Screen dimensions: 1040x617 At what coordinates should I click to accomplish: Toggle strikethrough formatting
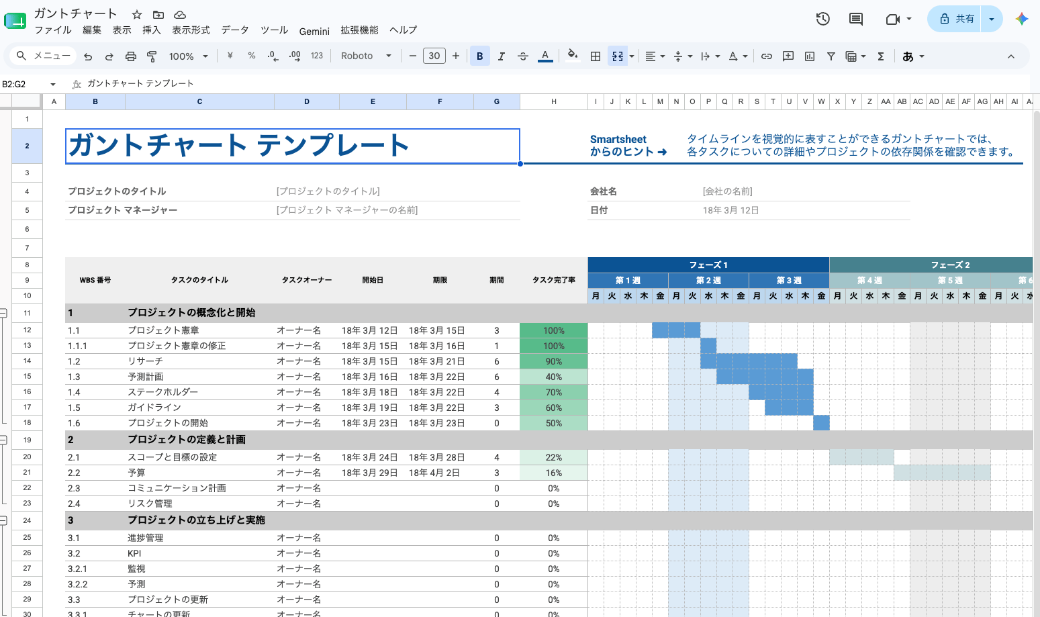tap(523, 56)
